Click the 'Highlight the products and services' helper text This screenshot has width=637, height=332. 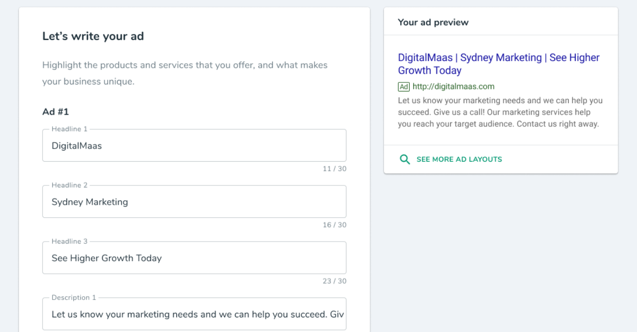185,73
